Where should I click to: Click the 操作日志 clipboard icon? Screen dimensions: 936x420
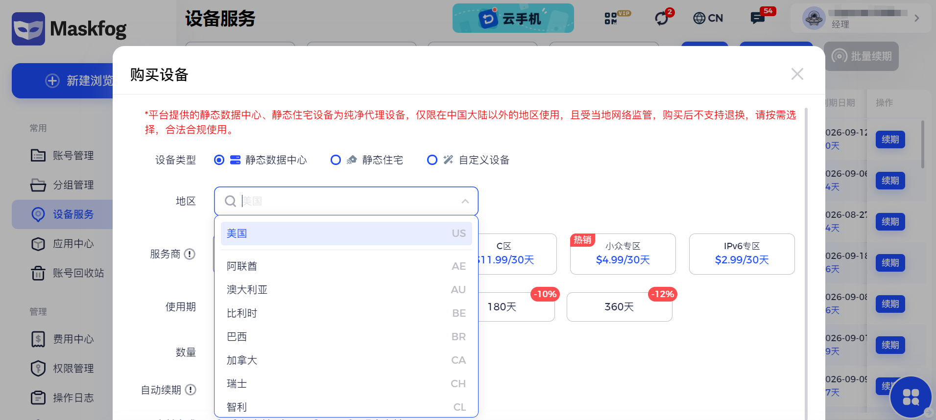pos(38,397)
